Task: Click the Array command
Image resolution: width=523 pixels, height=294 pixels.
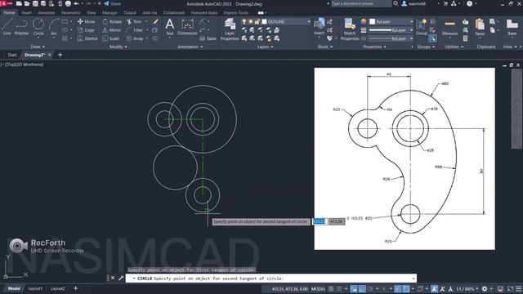Action: click(x=135, y=38)
